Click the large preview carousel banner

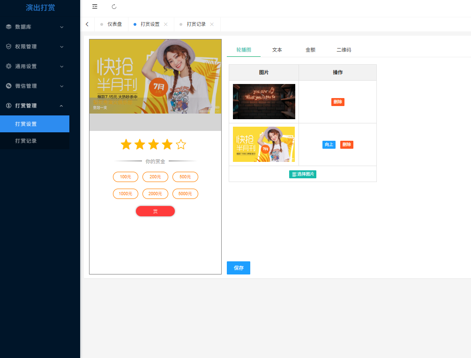click(155, 76)
